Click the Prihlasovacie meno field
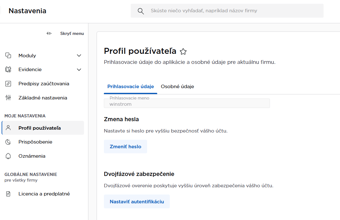The width and height of the screenshot is (340, 220). point(187,104)
